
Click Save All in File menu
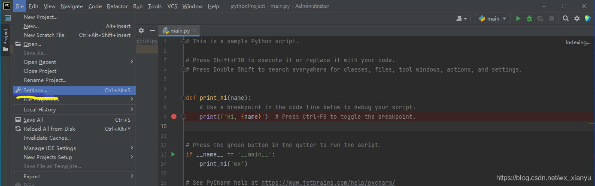pyautogui.click(x=75, y=120)
